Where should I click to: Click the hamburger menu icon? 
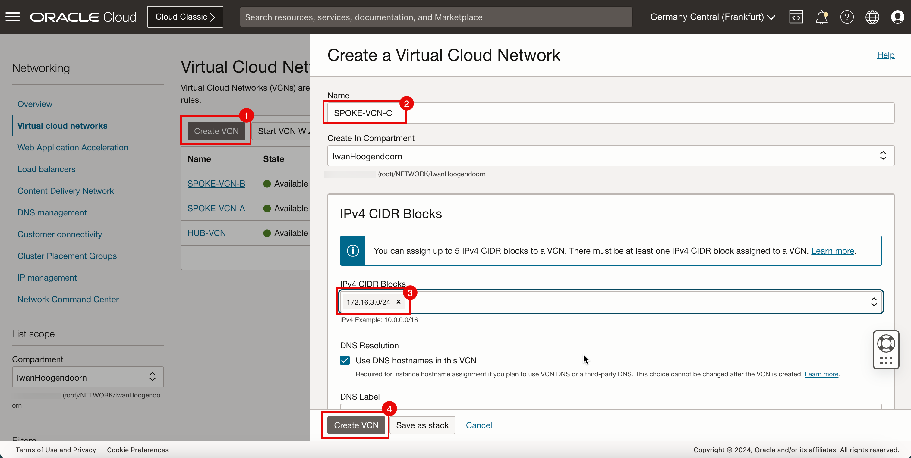coord(13,17)
